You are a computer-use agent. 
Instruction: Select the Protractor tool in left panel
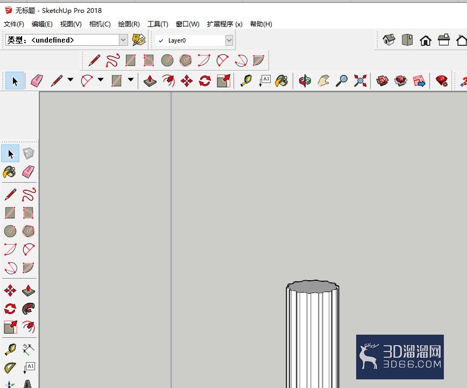(10, 368)
